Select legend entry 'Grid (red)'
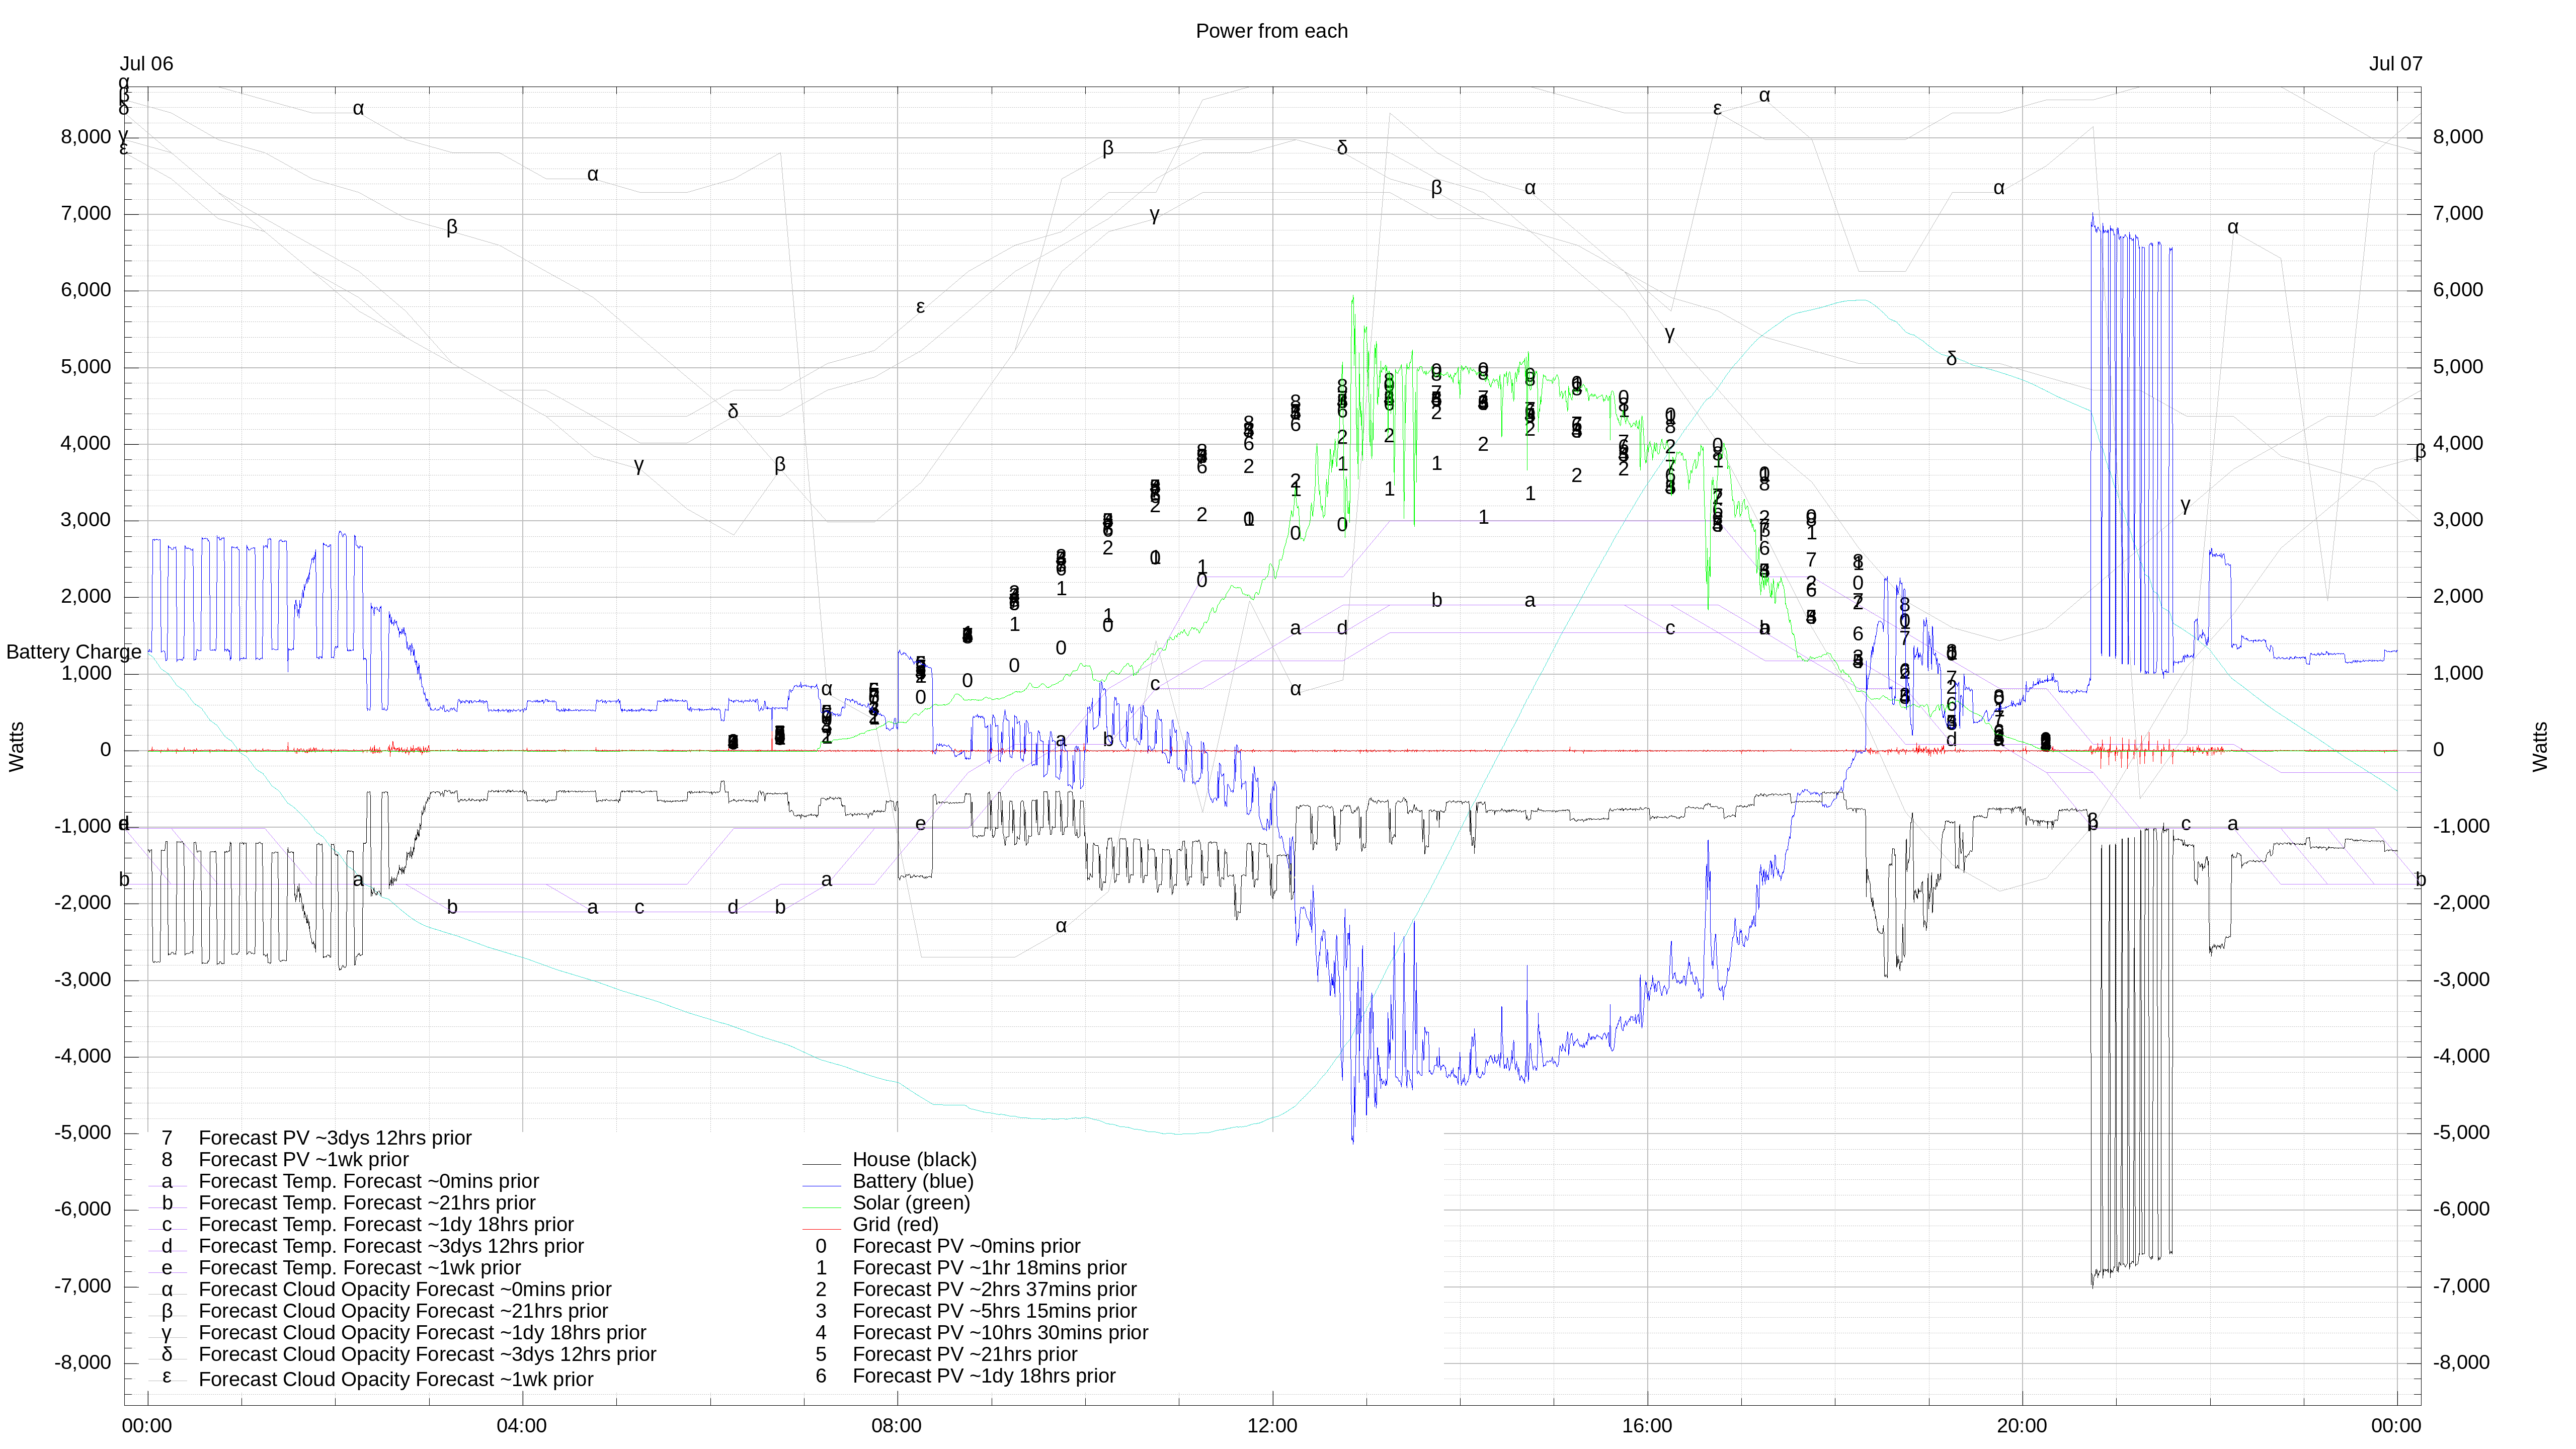Viewport: 2576px width, 1449px height. tap(895, 1225)
